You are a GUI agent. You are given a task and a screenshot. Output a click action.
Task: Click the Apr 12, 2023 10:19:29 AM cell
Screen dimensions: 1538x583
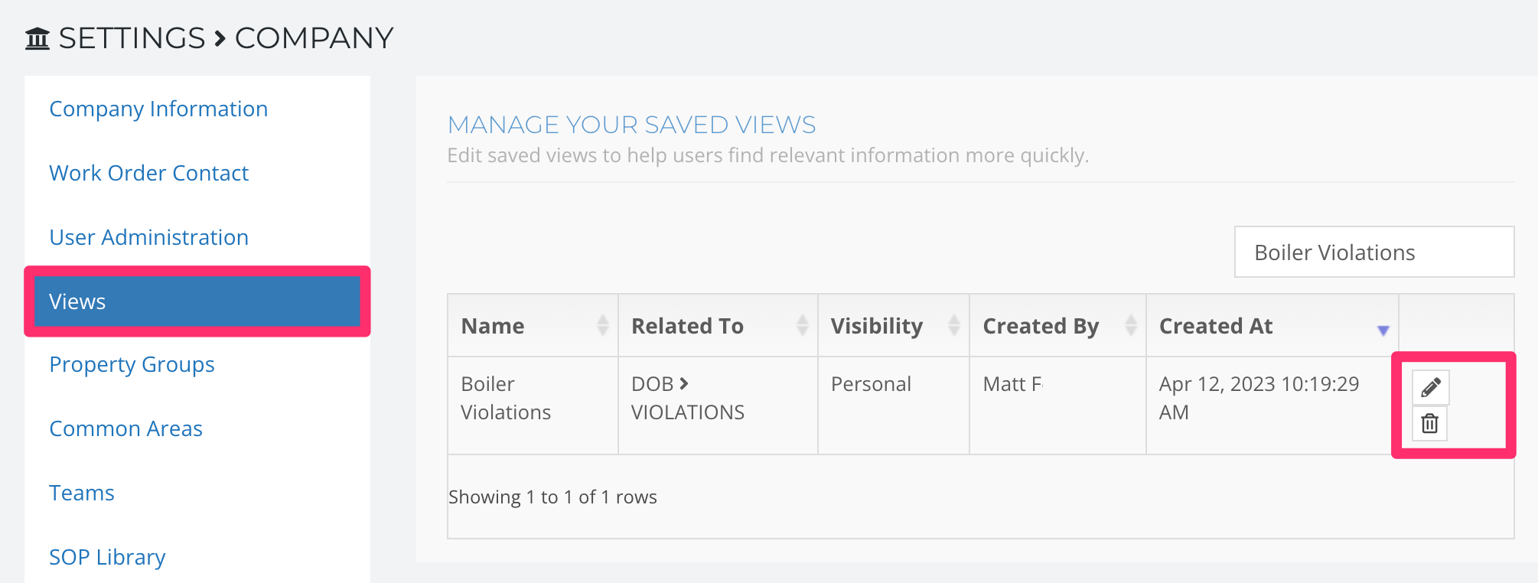(1272, 405)
